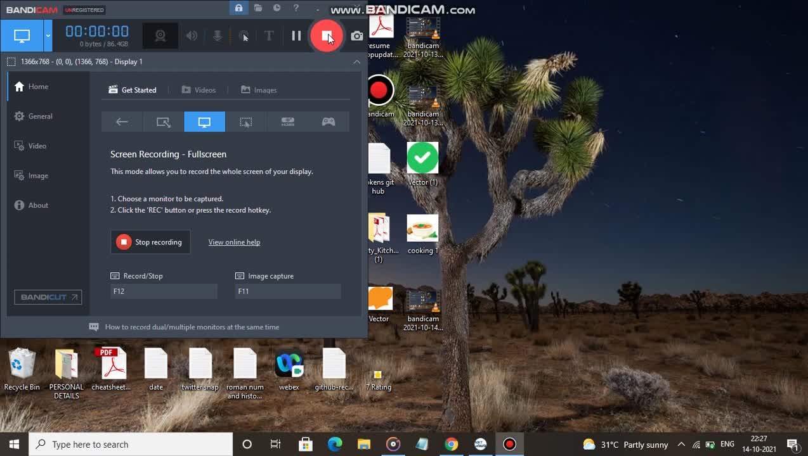Open the help question mark icon
Screen dimensions: 808x456
coord(296,8)
